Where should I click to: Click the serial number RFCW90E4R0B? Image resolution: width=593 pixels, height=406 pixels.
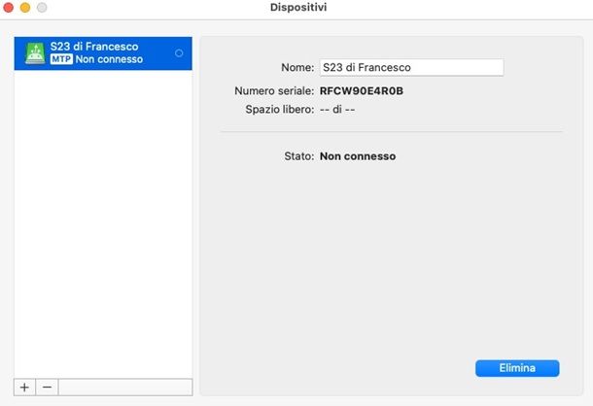click(x=361, y=90)
